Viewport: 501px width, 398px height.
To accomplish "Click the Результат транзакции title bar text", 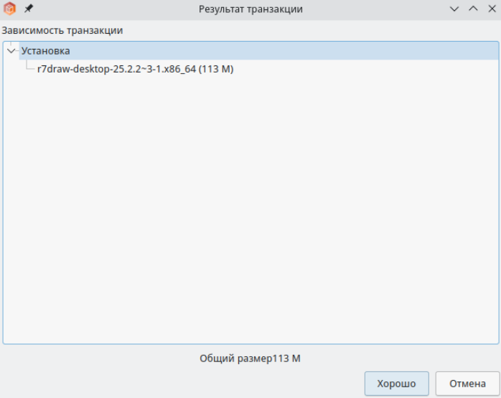I will click(250, 9).
